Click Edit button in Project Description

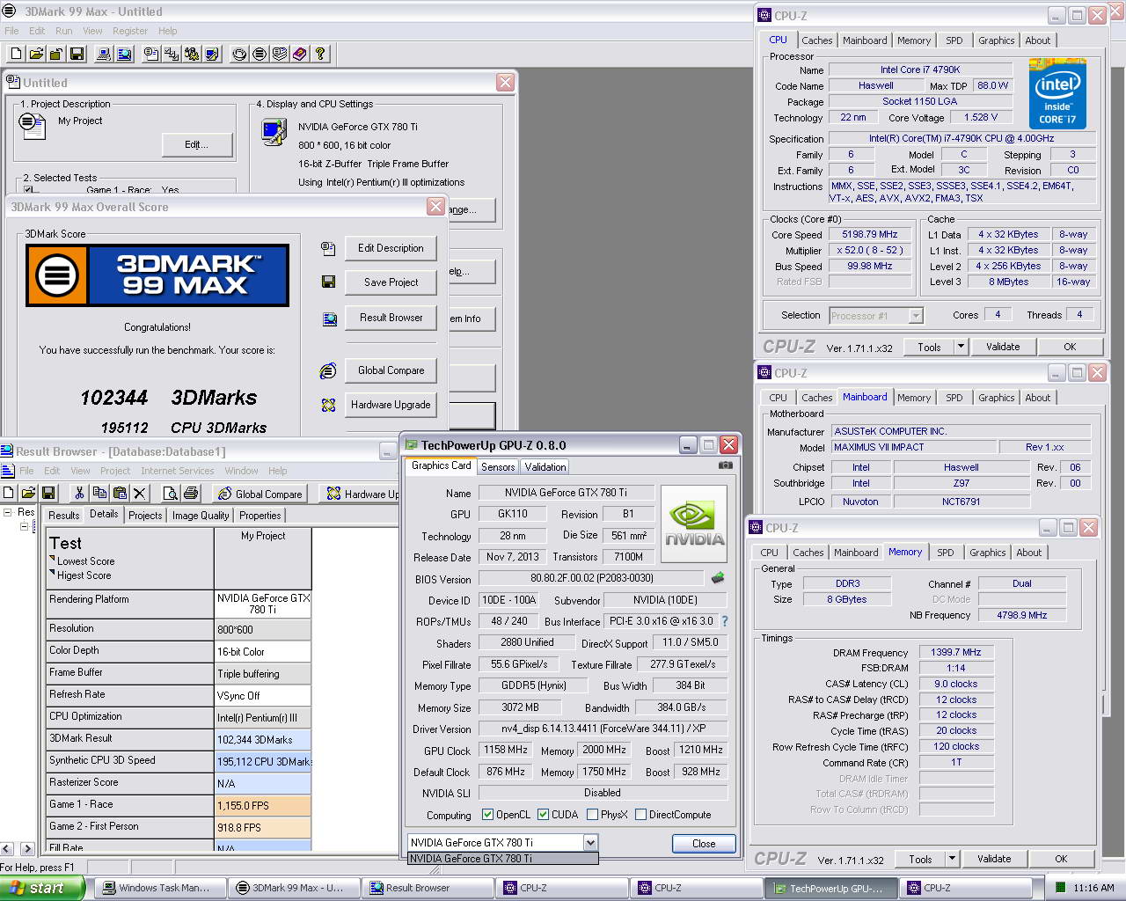[x=196, y=144]
